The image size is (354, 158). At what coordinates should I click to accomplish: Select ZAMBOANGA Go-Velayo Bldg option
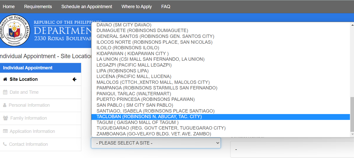[x=221, y=134]
